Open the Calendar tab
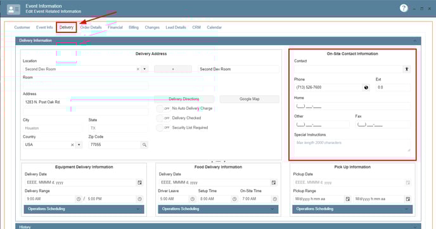The width and height of the screenshot is (436, 229). 214,27
